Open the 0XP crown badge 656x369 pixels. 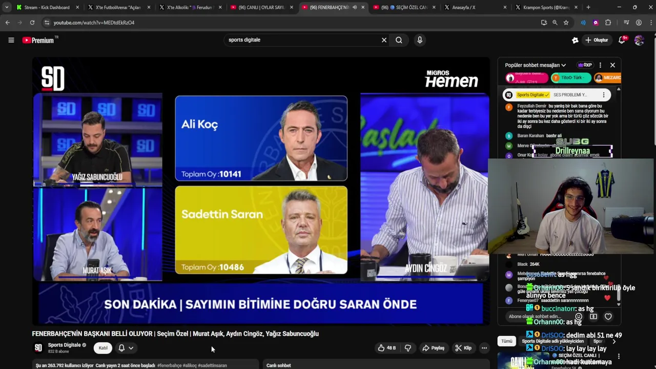585,65
